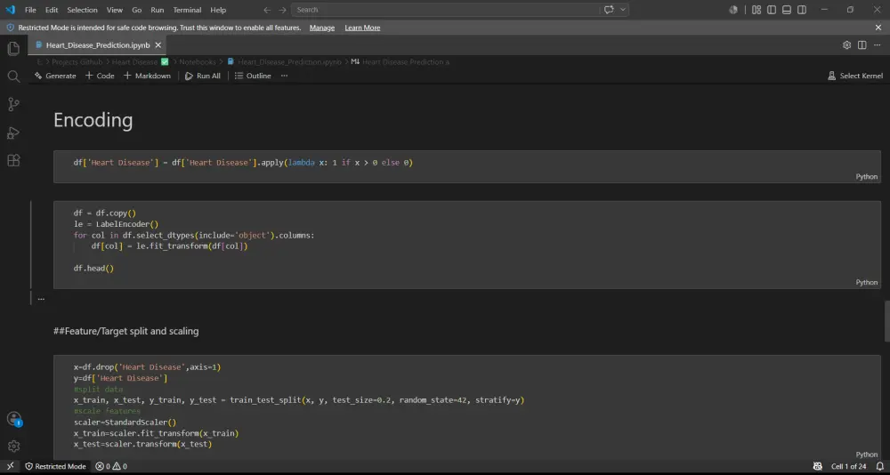Open More Actions for the editor group
The width and height of the screenshot is (890, 475).
tap(877, 44)
